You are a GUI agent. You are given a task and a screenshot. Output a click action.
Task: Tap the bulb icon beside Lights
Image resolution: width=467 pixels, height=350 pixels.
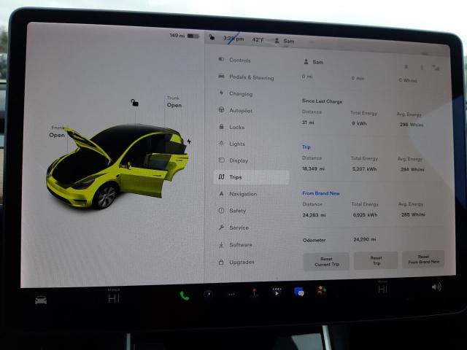(221, 143)
